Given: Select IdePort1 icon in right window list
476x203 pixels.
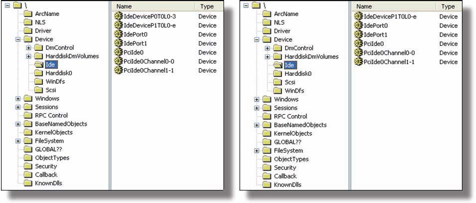Looking at the screenshot, I should click(x=359, y=34).
